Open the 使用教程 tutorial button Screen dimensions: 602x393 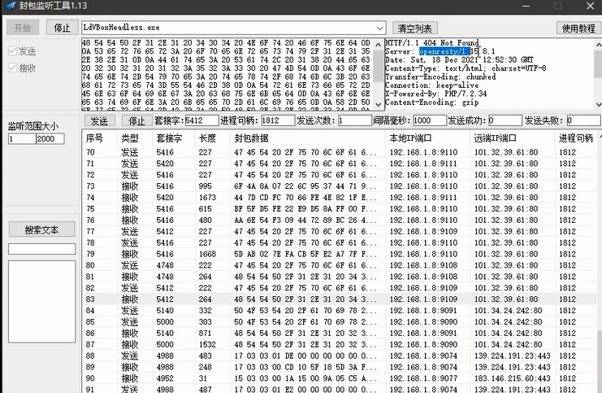click(578, 28)
